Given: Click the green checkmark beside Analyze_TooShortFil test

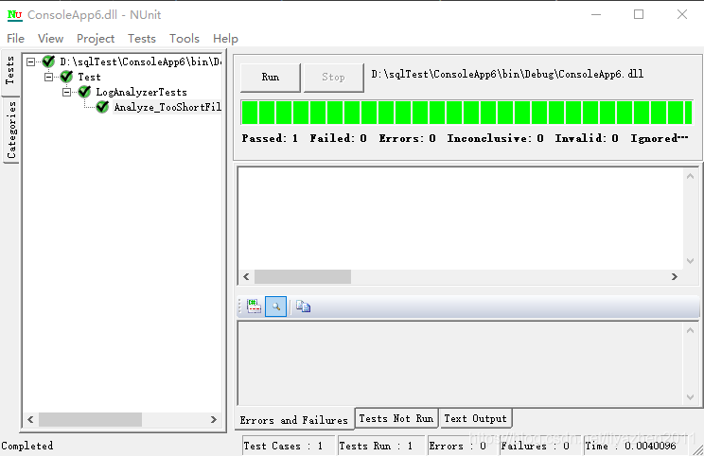Looking at the screenshot, I should [102, 107].
